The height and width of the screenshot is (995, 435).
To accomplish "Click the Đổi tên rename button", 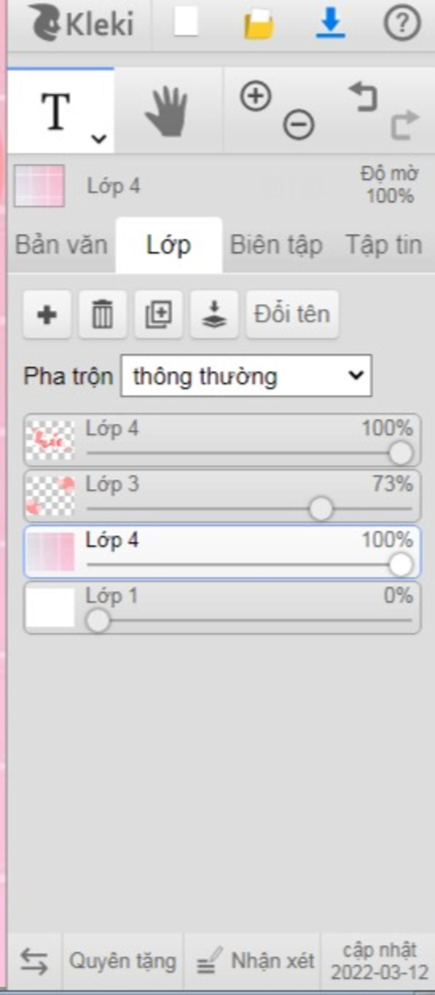I will [x=292, y=315].
